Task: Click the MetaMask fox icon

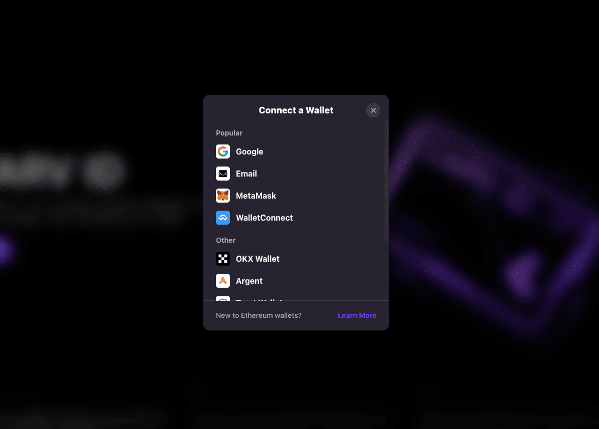Action: pos(223,196)
